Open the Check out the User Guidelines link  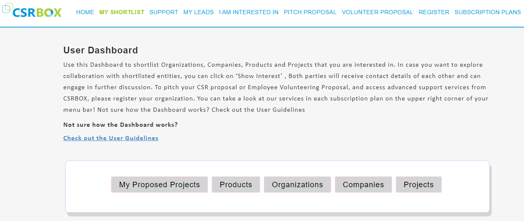click(x=111, y=138)
